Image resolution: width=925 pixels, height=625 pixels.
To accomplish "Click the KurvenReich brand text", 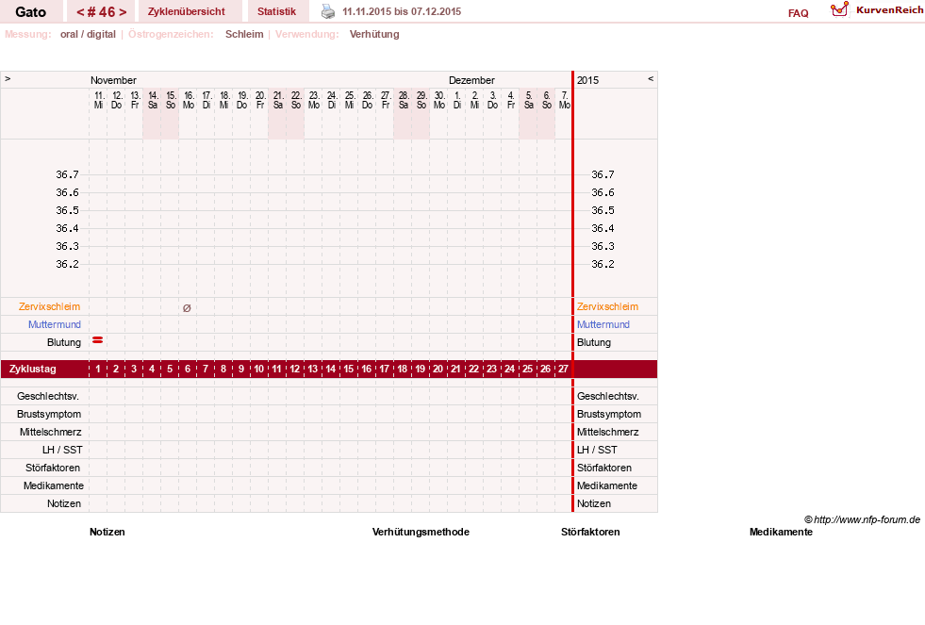I will [x=889, y=10].
